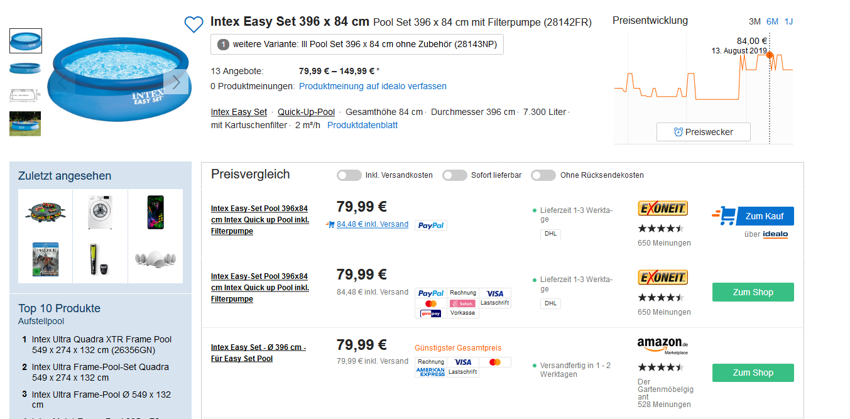This screenshot has height=419, width=850.
Task: Click the Exoneit shop logo in first offer
Action: click(x=662, y=208)
